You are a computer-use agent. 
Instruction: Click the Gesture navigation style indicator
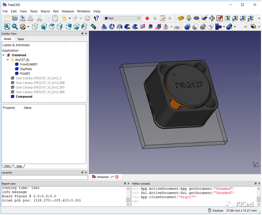point(216,211)
